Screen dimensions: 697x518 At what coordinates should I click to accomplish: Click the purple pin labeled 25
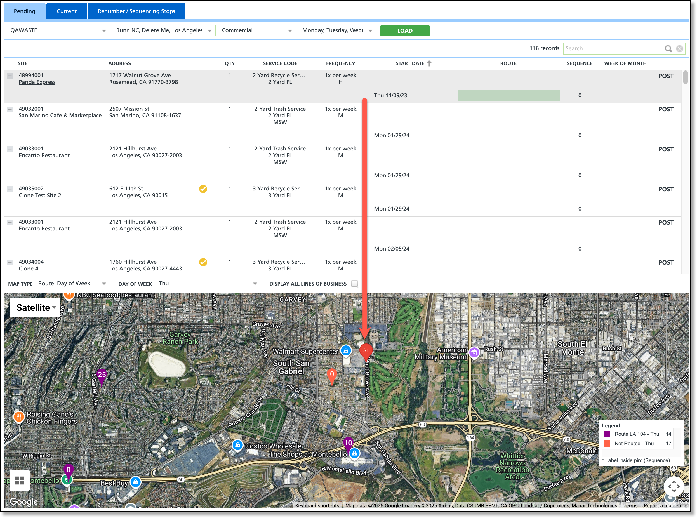102,375
